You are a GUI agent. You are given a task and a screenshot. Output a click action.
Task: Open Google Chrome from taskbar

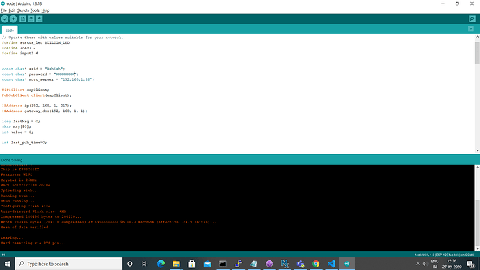click(316, 264)
